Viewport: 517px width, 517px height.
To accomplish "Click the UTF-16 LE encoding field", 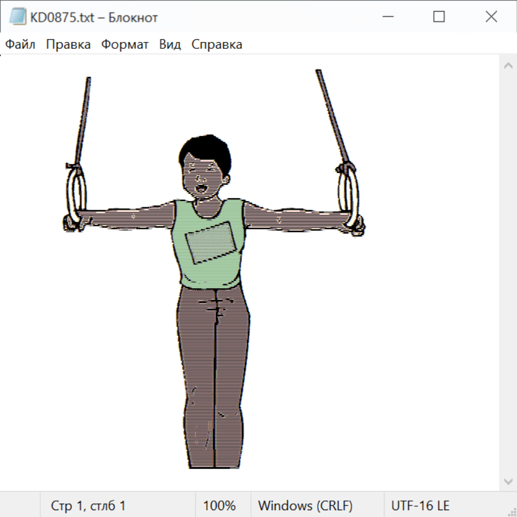I will [x=420, y=506].
